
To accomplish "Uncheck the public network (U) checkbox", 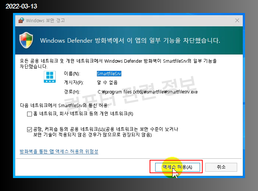I will tap(29, 129).
